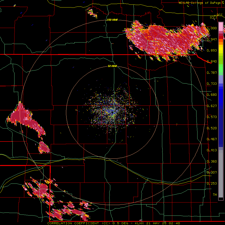Click the 50 NMI range ring label

click(x=112, y=66)
